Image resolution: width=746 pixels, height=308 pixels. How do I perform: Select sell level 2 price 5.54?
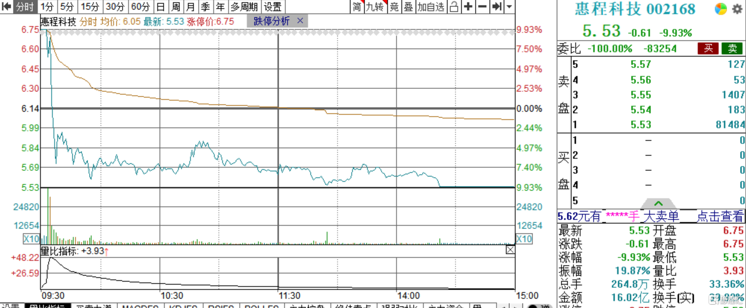click(640, 110)
